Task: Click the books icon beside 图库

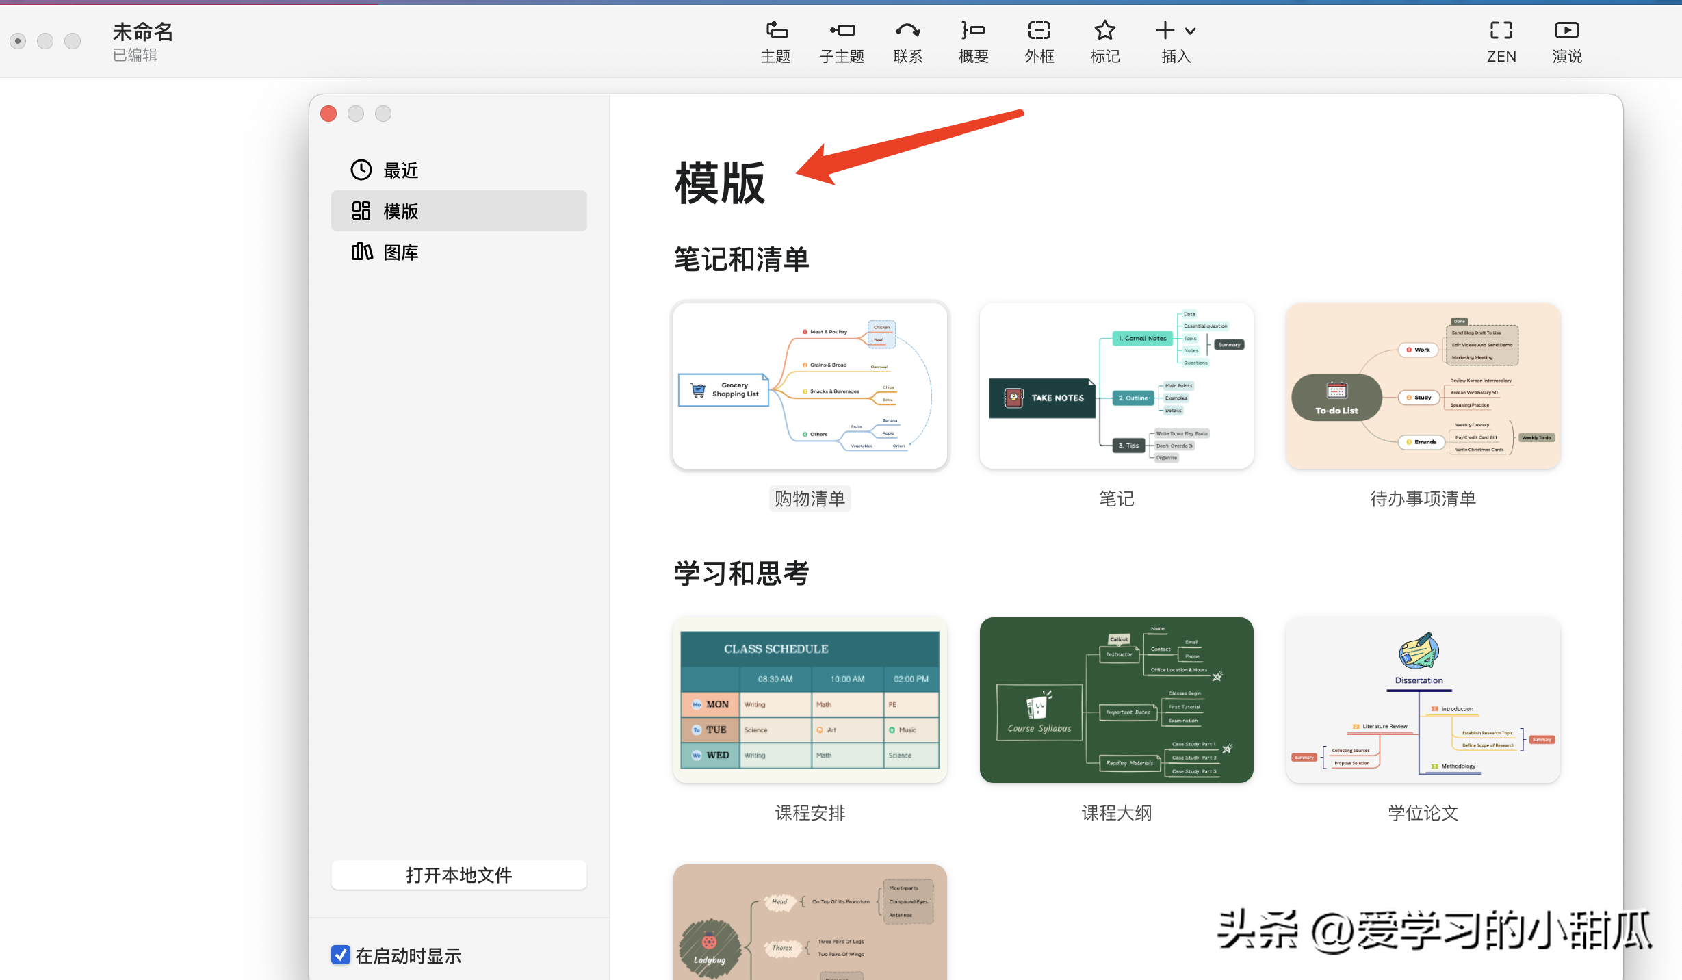Action: [x=361, y=252]
